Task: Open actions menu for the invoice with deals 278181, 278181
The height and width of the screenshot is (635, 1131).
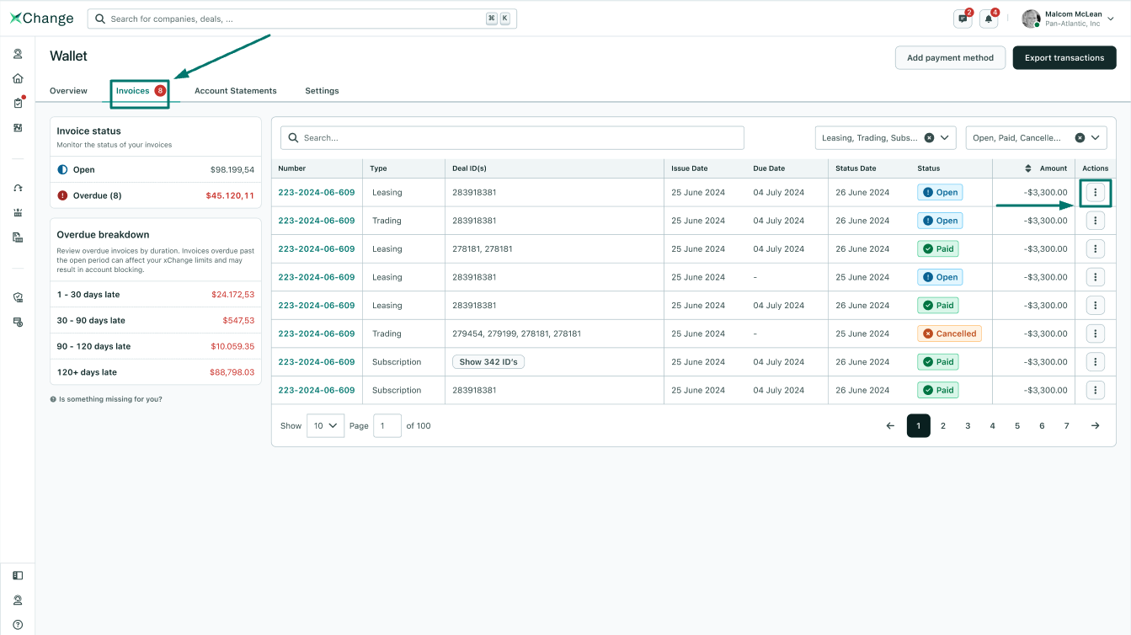Action: [1095, 248]
